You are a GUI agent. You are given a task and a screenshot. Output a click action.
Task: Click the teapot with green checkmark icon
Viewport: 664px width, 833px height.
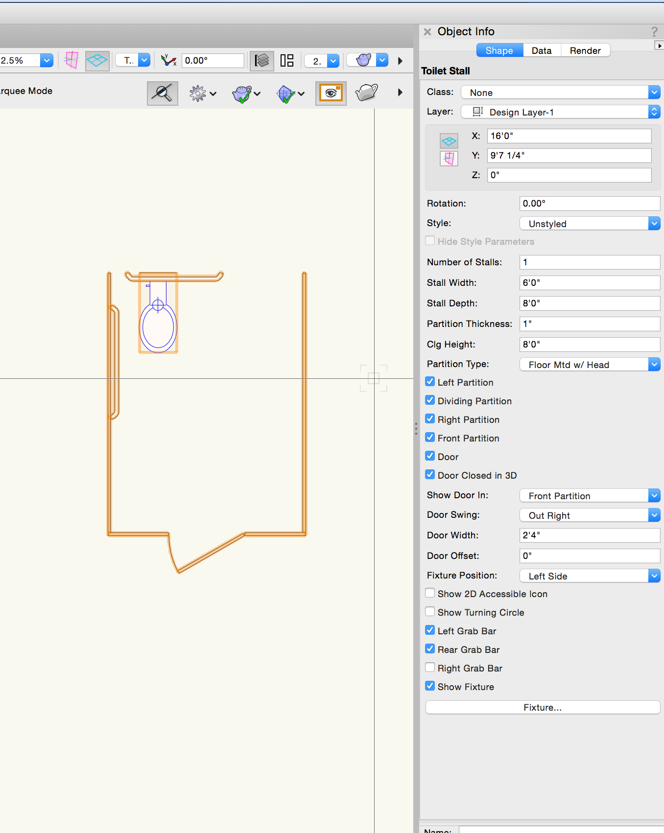point(242,93)
